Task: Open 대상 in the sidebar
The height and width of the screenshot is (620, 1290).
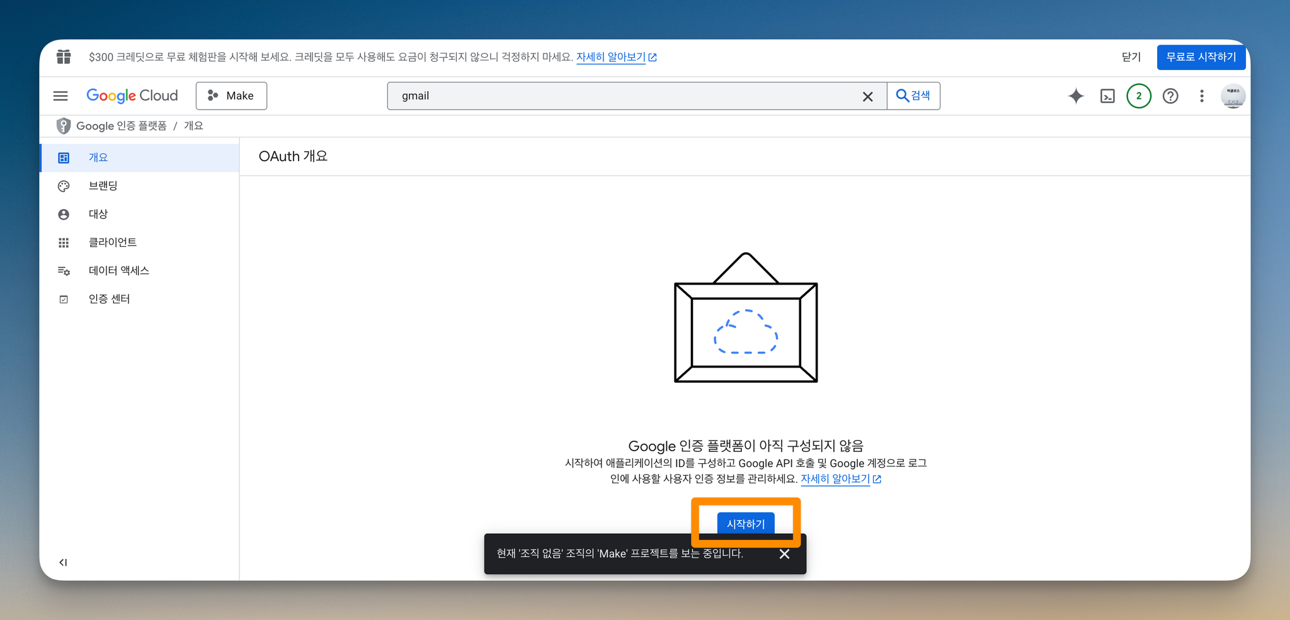Action: (140, 214)
